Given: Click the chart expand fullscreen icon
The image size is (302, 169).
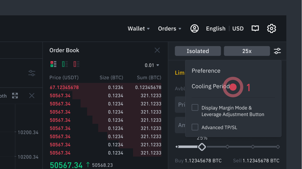Looking at the screenshot, I should click(15, 96).
